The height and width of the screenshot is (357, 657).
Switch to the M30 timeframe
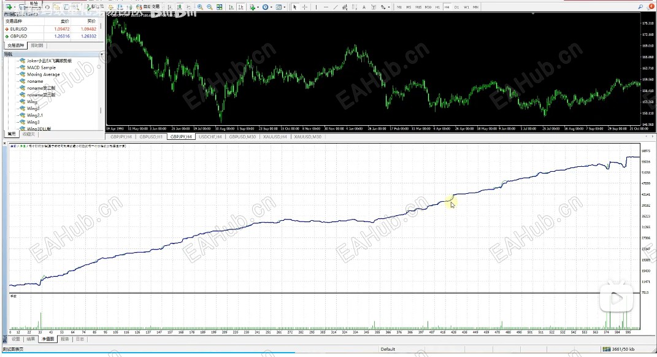[x=428, y=7]
